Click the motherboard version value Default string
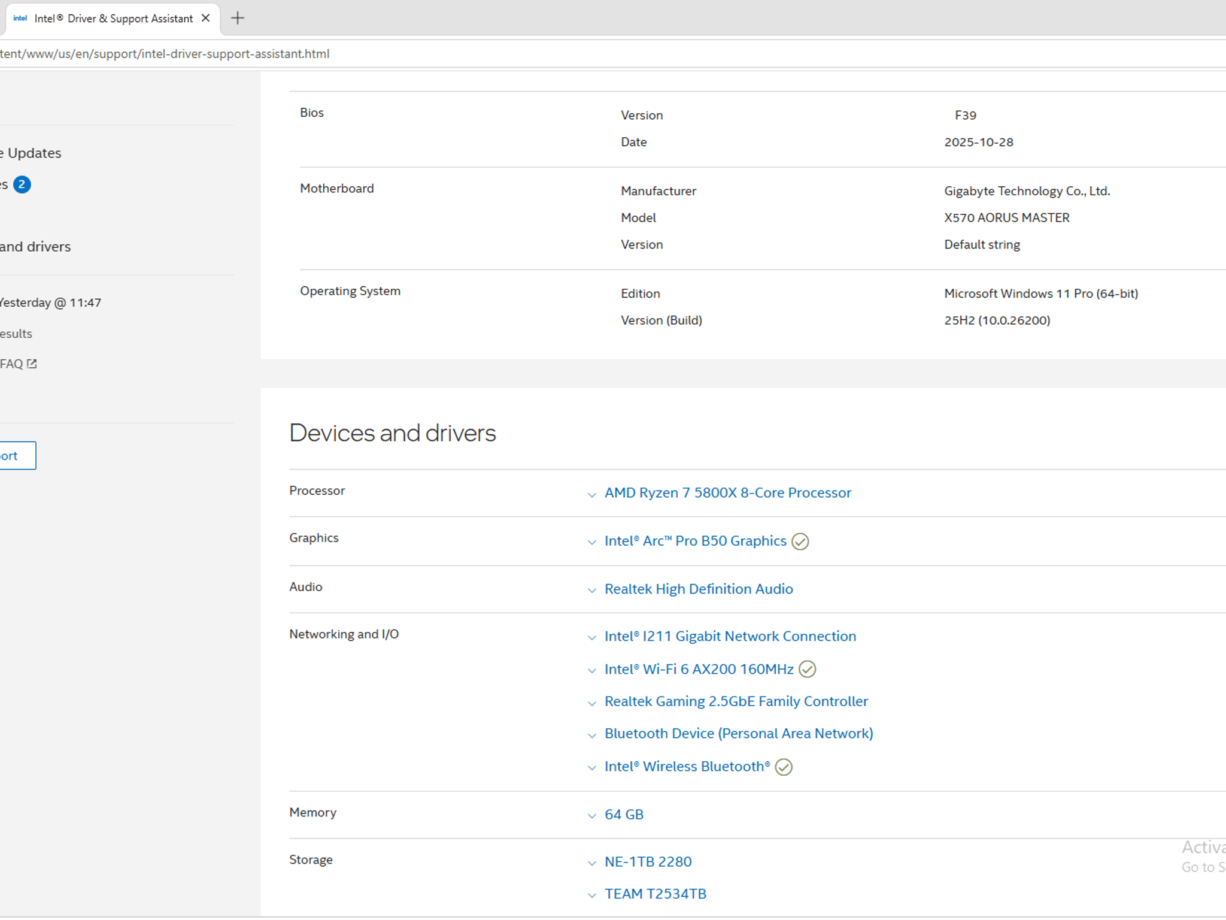The image size is (1226, 920). click(982, 245)
